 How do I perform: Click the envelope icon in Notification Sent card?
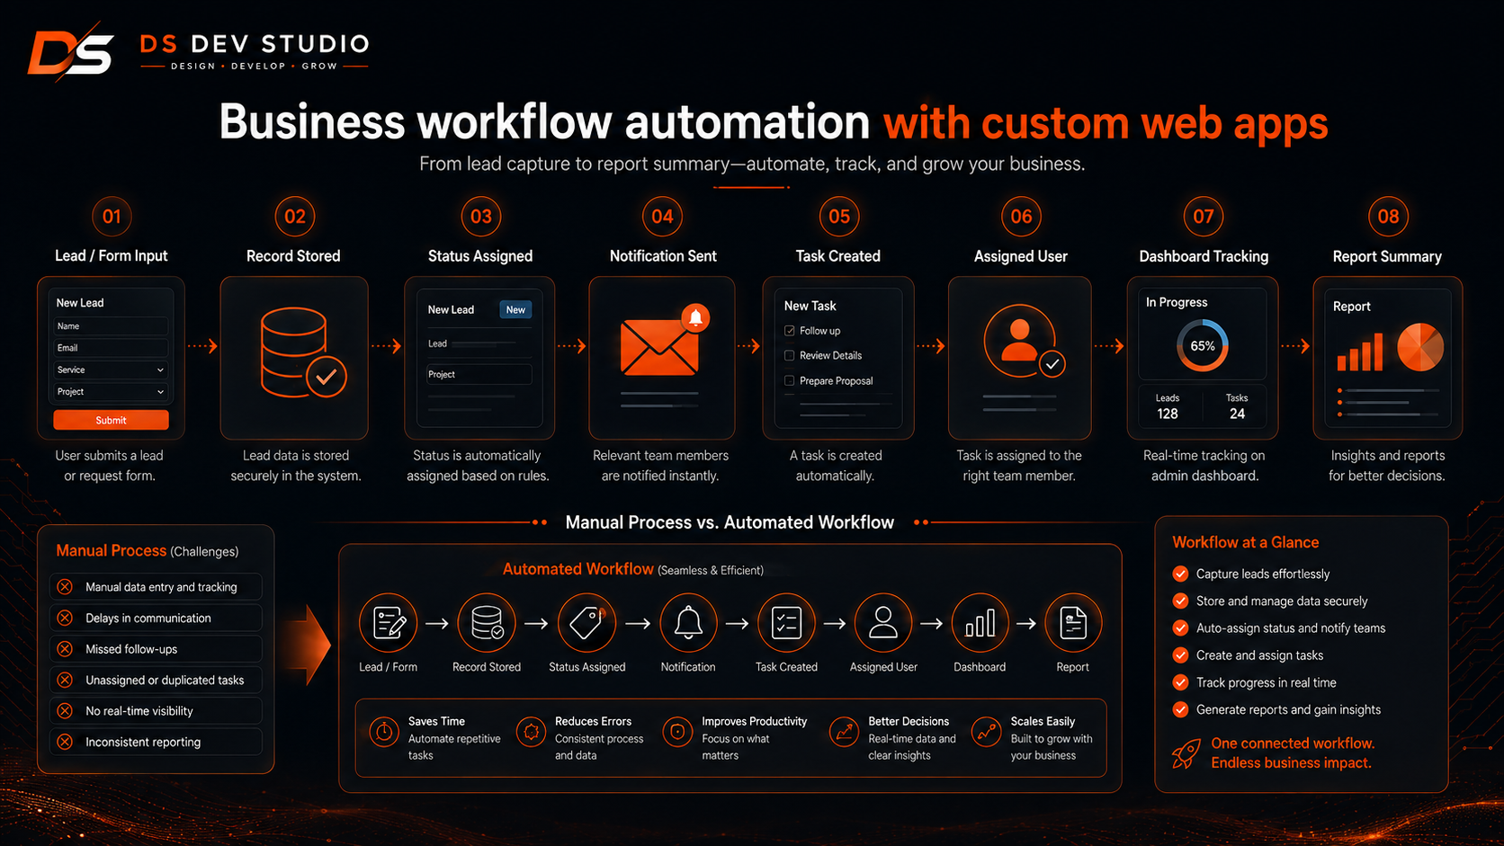[x=659, y=347]
